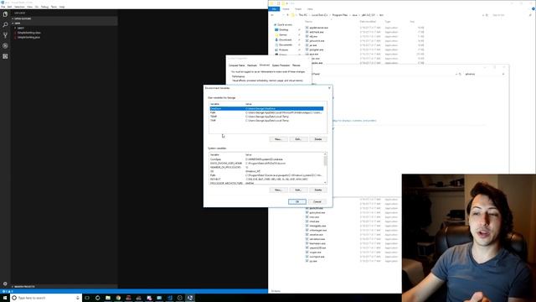Screen dimensions: 536x302
Task: Open SimpleSorting.class in the Explorer
Action: coord(29,33)
